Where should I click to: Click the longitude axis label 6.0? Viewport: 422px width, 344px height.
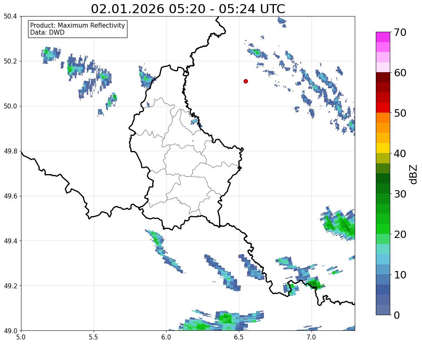click(166, 337)
